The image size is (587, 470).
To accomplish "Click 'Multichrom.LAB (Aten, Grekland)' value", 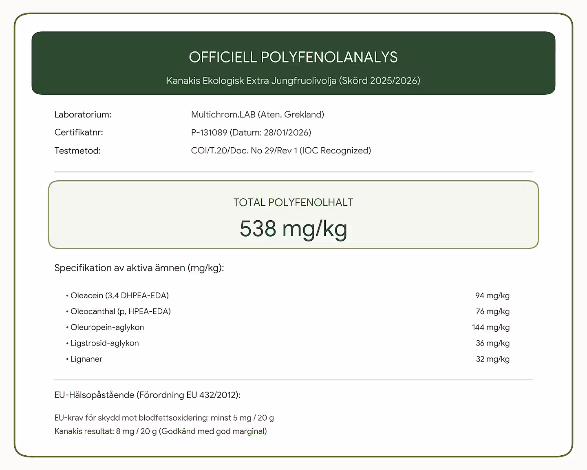I will pos(258,115).
